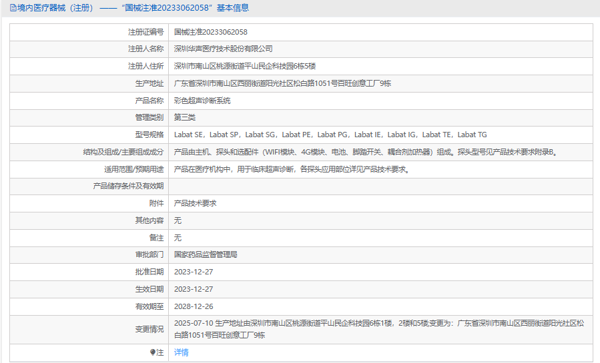The image size is (600, 363).
Task: Select composition text starting 产品由主机
Action: coord(366,152)
